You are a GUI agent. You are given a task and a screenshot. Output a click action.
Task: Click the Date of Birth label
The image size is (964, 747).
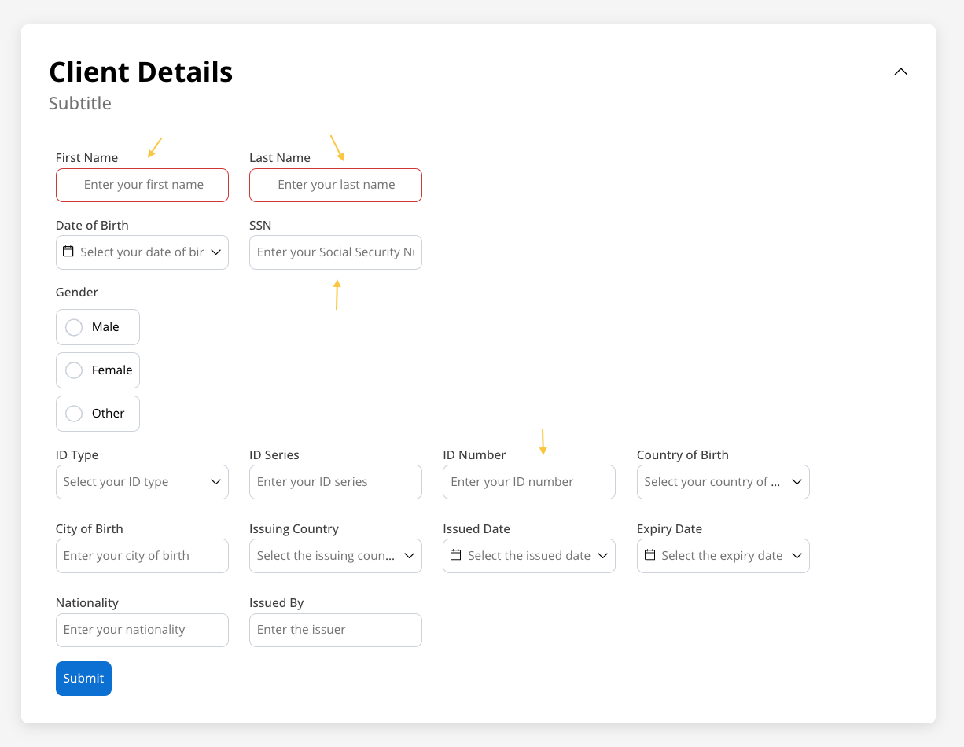[92, 225]
